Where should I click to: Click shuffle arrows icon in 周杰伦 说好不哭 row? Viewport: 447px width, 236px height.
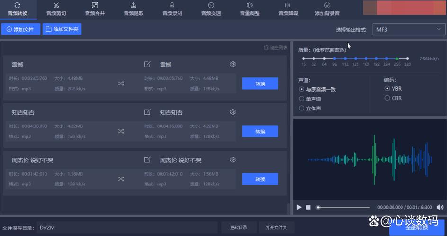(x=121, y=179)
